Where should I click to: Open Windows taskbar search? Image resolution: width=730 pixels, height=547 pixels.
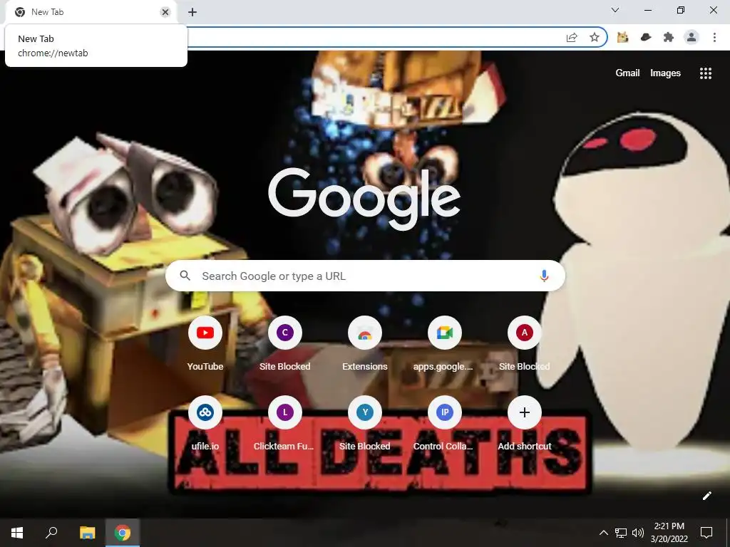51,533
